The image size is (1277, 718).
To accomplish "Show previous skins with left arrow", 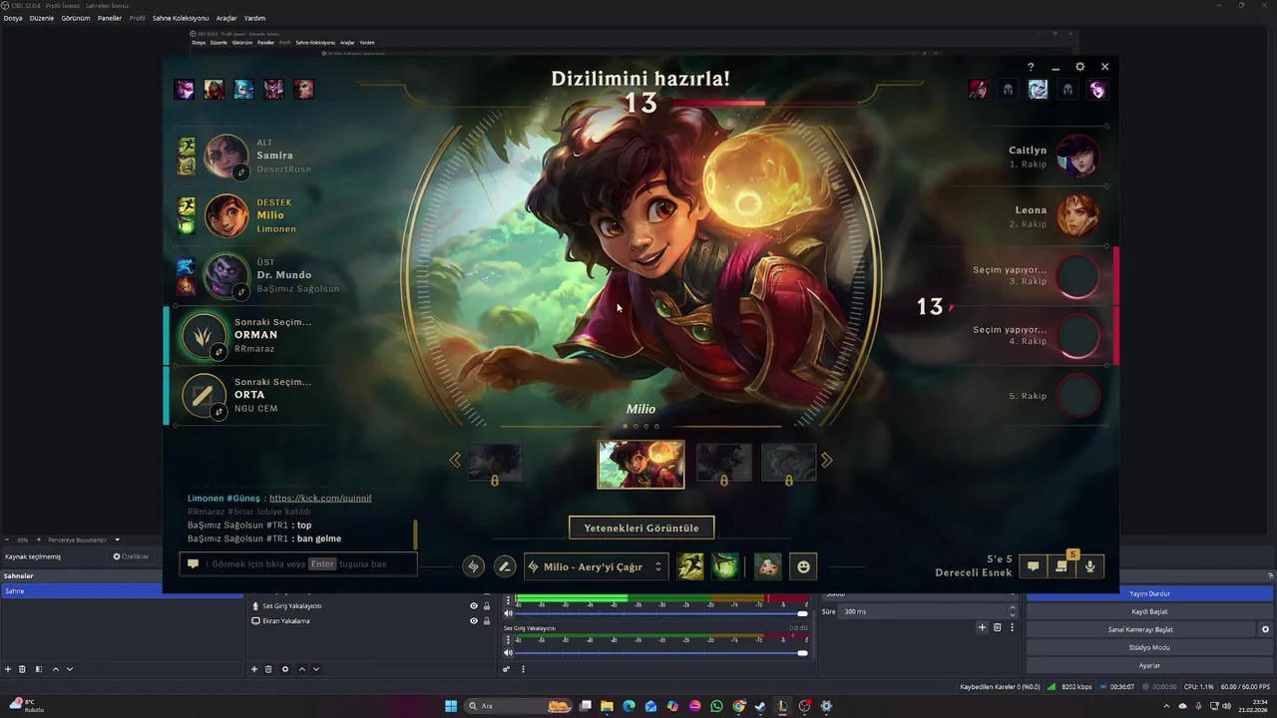I will click(x=455, y=460).
